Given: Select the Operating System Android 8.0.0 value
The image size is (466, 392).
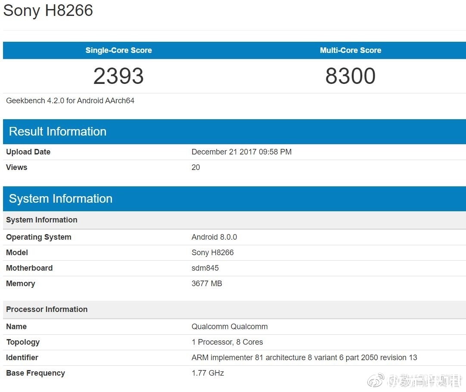Looking at the screenshot, I should (x=214, y=237).
